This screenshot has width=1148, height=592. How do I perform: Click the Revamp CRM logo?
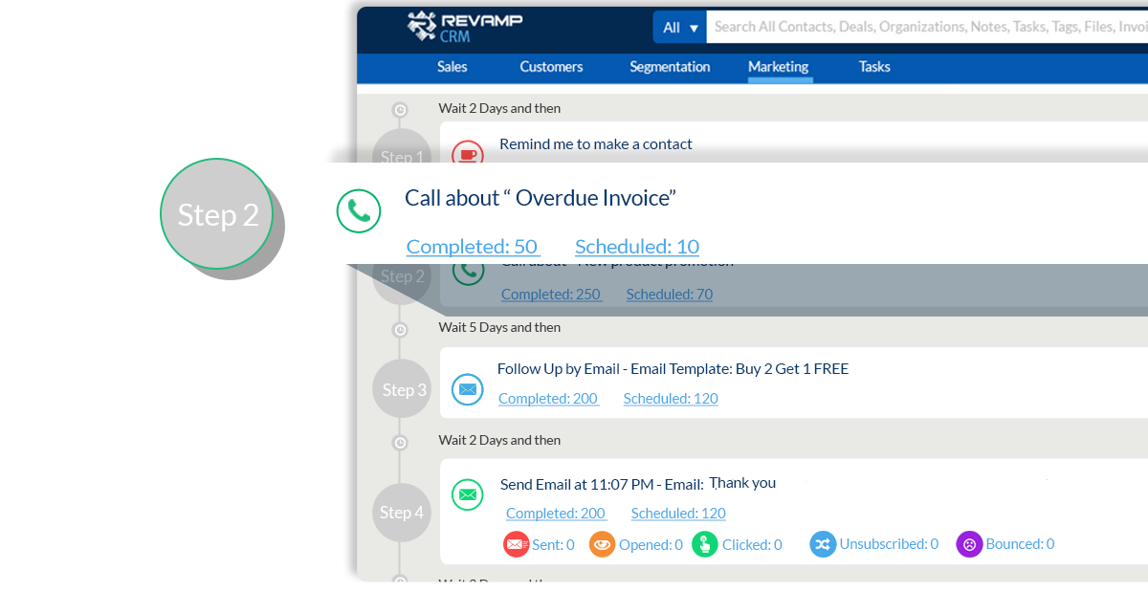464,27
